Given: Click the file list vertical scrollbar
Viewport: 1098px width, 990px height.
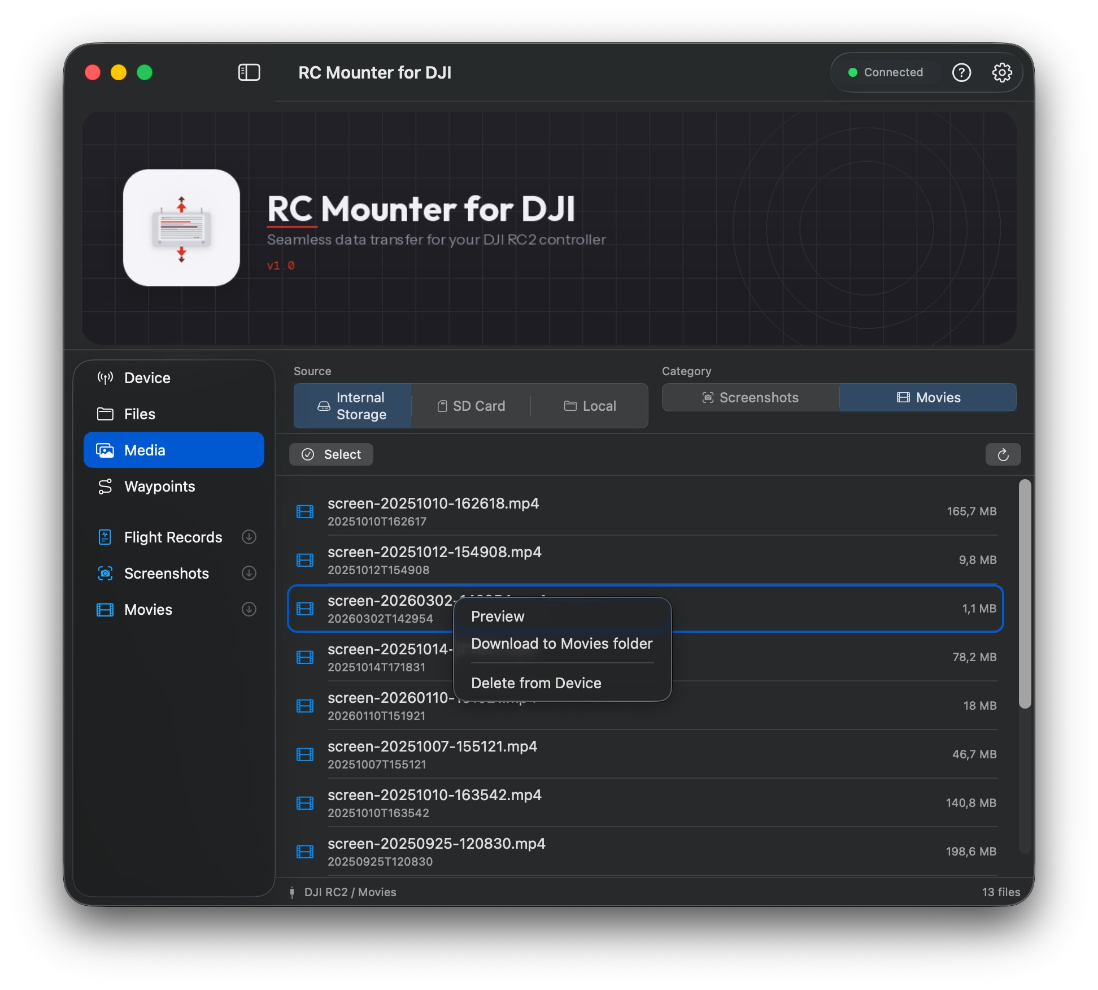Looking at the screenshot, I should pos(1025,593).
